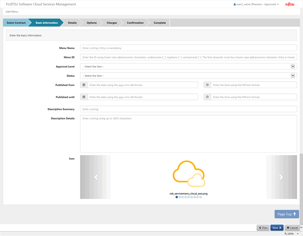Click the Published until date field
The width and height of the screenshot is (303, 236).
(143, 97)
